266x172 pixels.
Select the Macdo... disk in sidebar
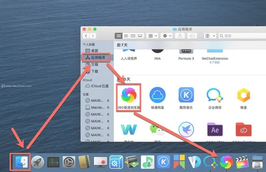(95, 107)
